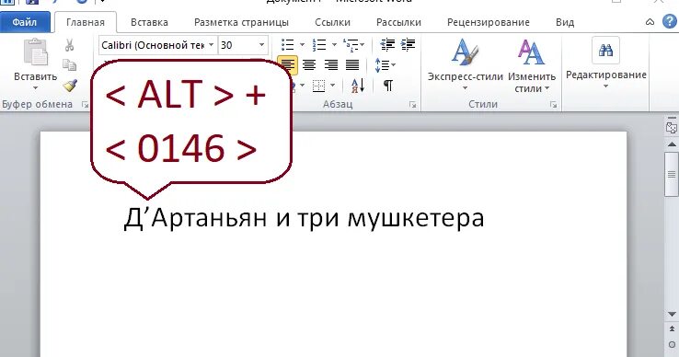Open the font size 30 dropdown
The width and height of the screenshot is (679, 357).
coord(261,45)
